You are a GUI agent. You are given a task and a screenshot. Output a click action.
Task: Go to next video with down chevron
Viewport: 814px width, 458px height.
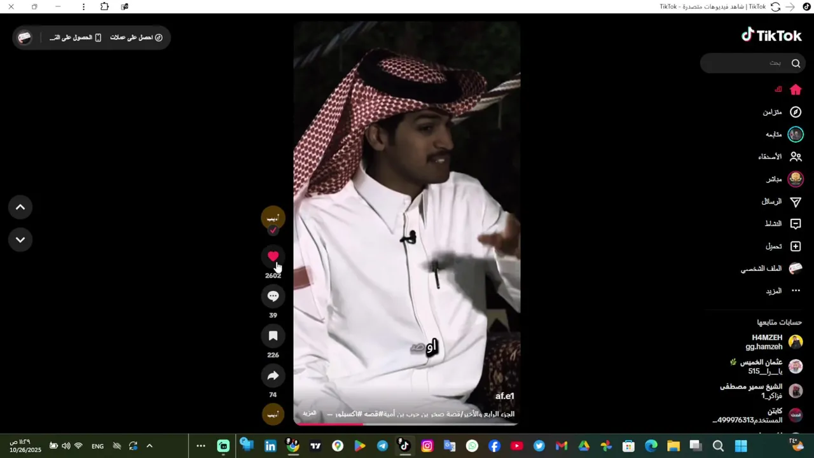(20, 240)
